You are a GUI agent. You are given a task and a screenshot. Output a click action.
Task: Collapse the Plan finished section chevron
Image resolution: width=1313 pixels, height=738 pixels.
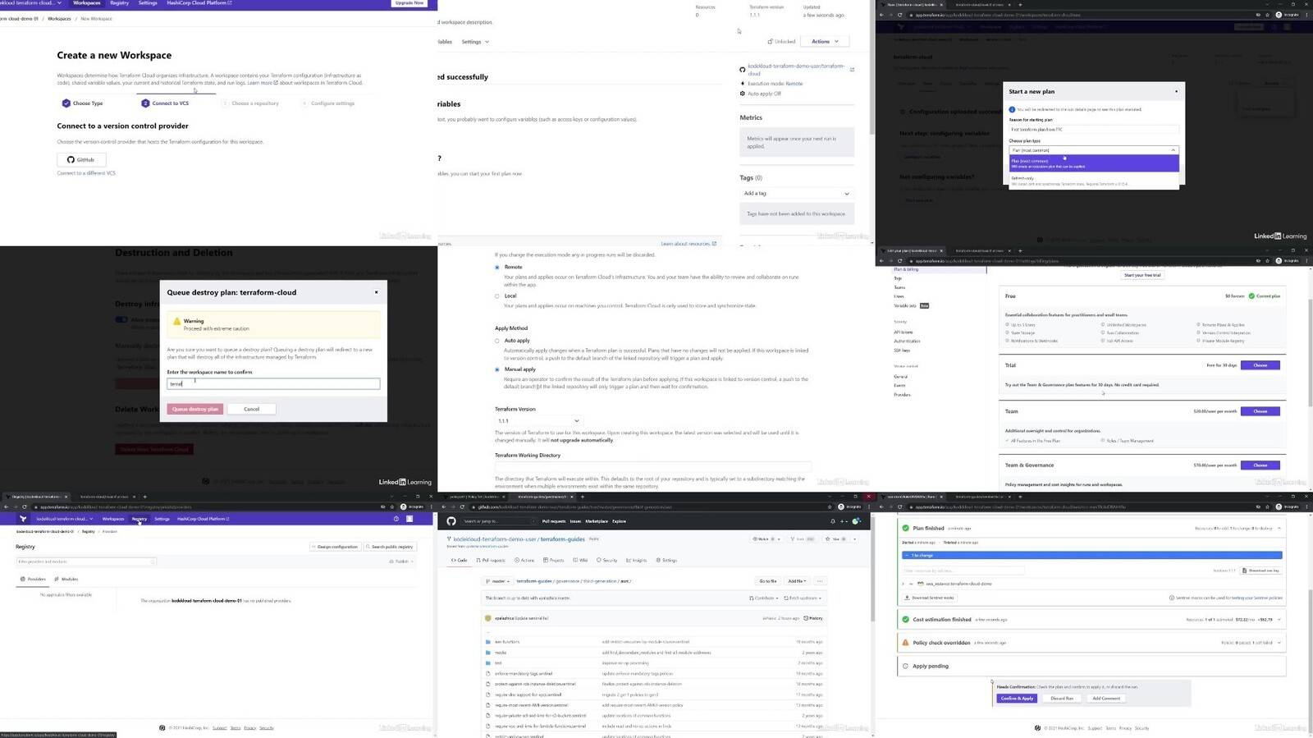point(1279,529)
